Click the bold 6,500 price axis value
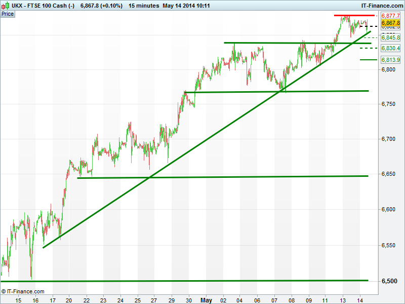 pyautogui.click(x=389, y=281)
